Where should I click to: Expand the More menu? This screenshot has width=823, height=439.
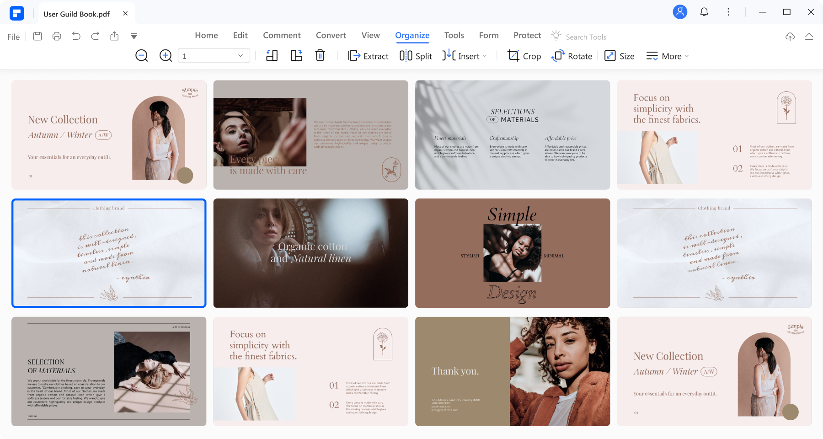coord(668,56)
